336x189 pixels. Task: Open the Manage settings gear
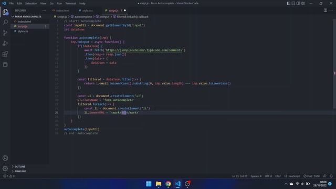pos(5,169)
